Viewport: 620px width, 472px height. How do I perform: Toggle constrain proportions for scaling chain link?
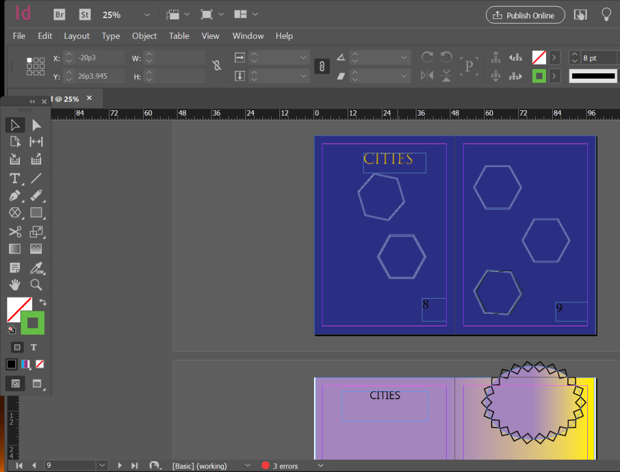[x=322, y=66]
